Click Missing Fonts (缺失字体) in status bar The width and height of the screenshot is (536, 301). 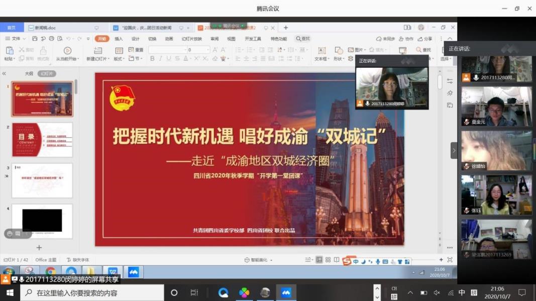click(x=78, y=260)
